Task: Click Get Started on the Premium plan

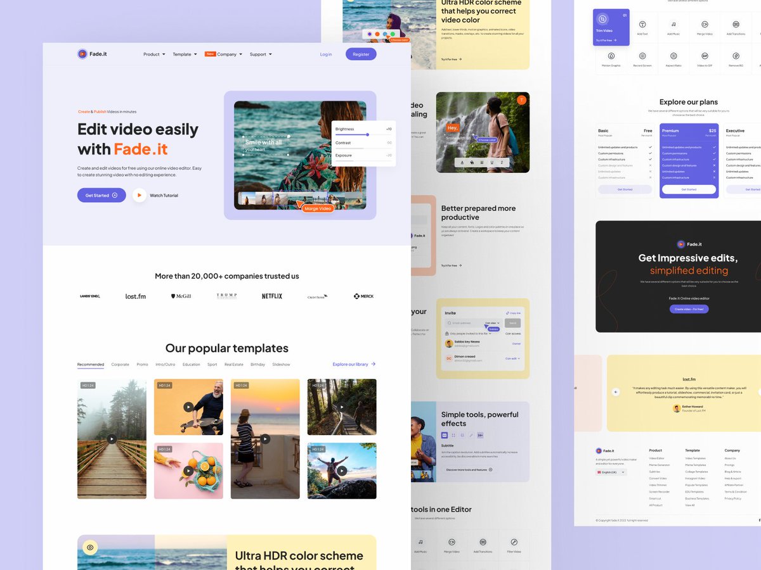Action: click(689, 189)
